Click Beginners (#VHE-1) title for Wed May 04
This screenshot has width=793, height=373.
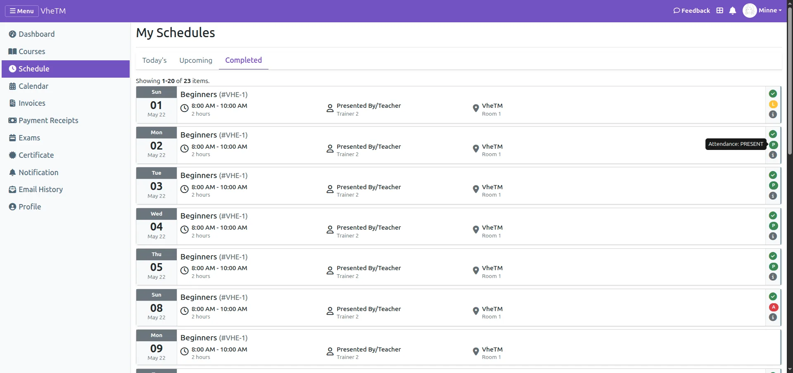point(214,216)
